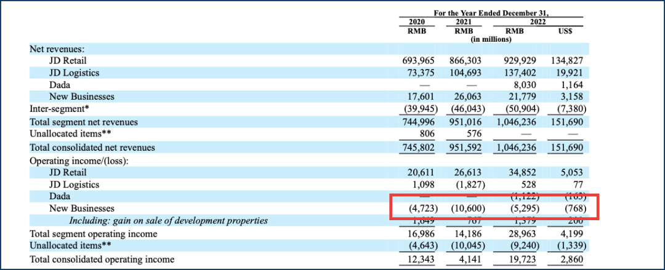Click the "Total consolidated net revenues" row label

point(92,148)
